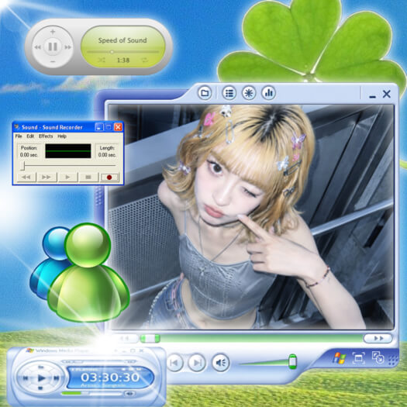Open the Effects menu in Sound Recorder

tap(46, 136)
